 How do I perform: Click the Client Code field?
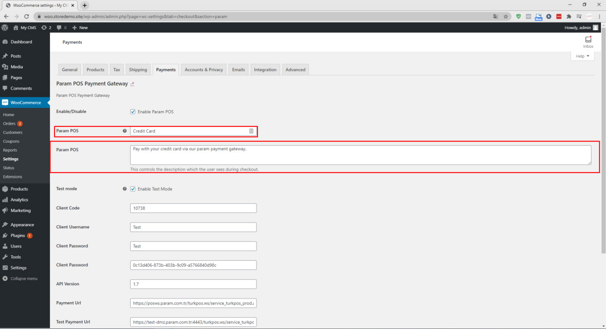(193, 208)
